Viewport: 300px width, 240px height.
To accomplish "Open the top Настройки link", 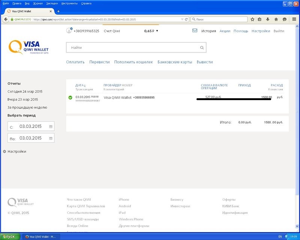I will pyautogui.click(x=261, y=31).
